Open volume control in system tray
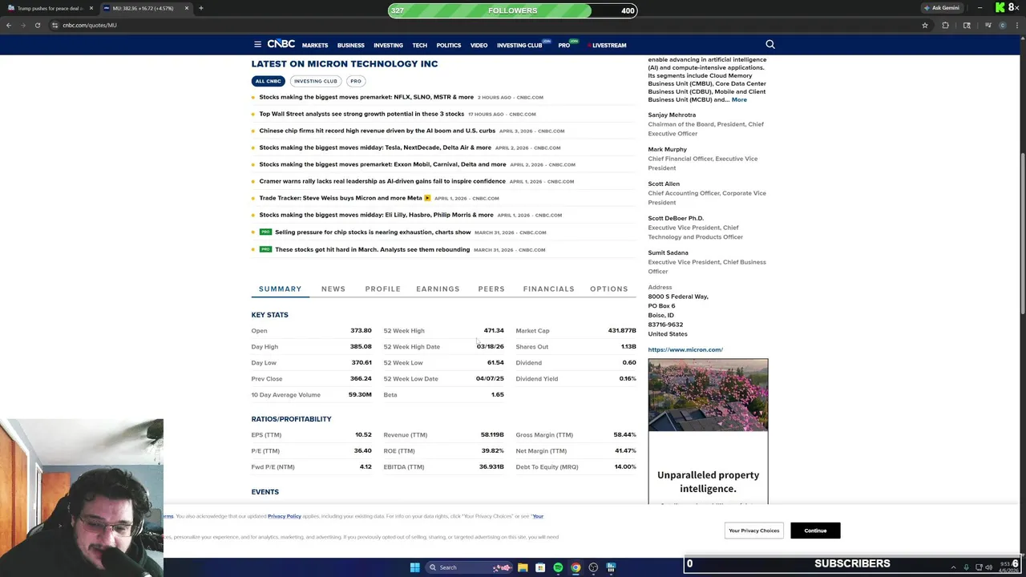The width and height of the screenshot is (1026, 577). click(x=989, y=567)
